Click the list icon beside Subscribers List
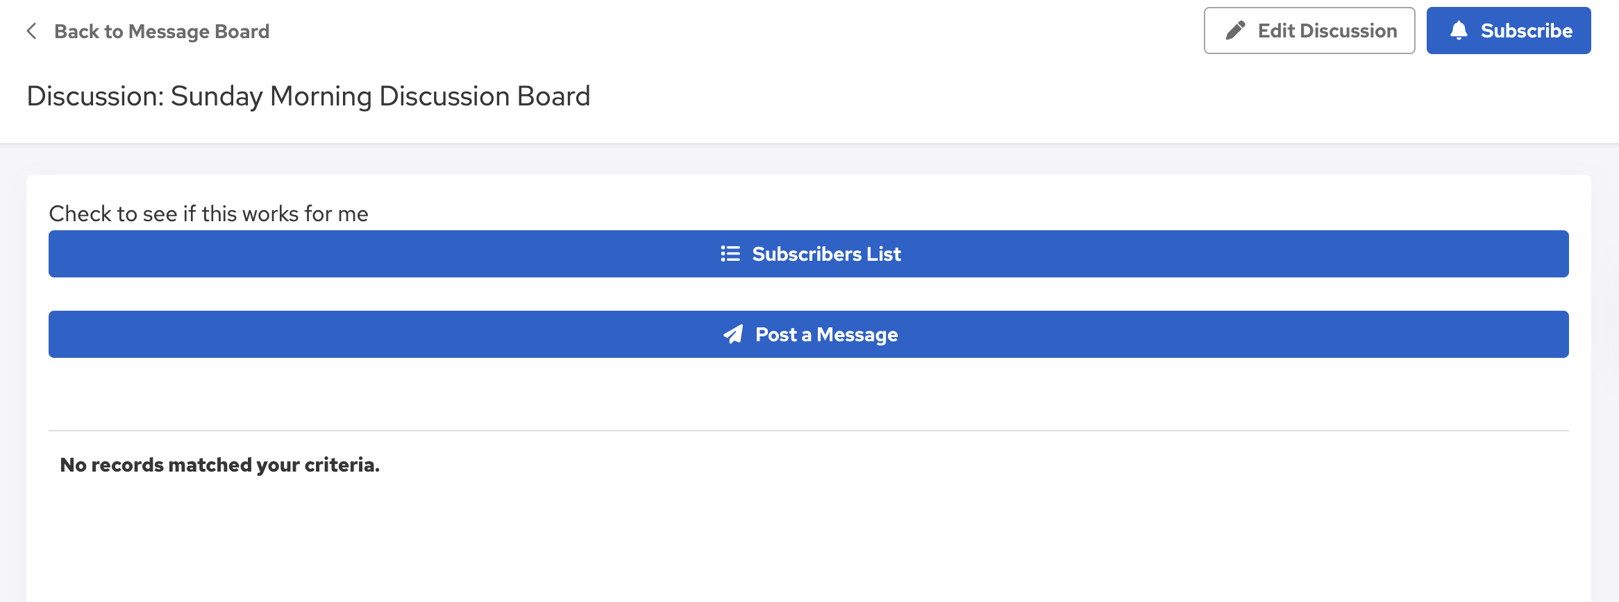Viewport: 1619px width, 602px height. pos(730,254)
